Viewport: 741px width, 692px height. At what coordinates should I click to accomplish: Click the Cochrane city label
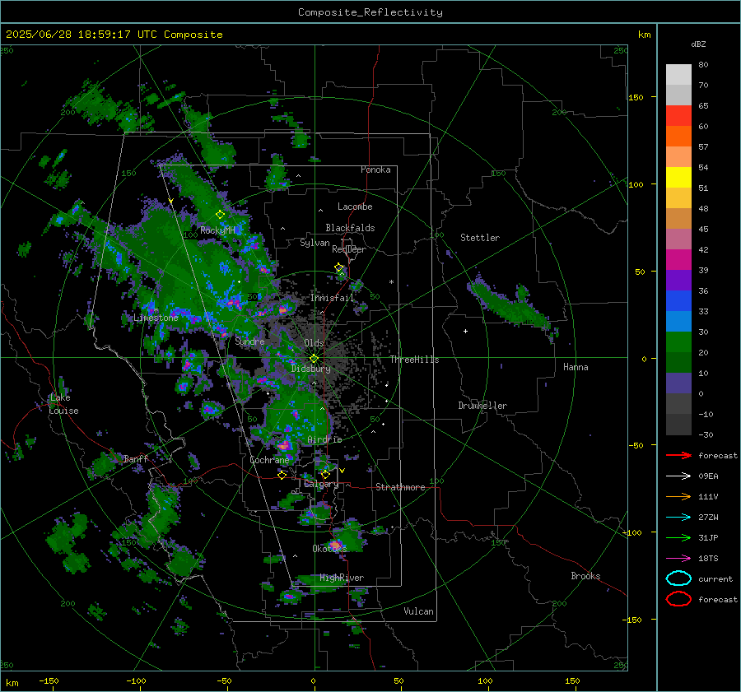click(269, 460)
